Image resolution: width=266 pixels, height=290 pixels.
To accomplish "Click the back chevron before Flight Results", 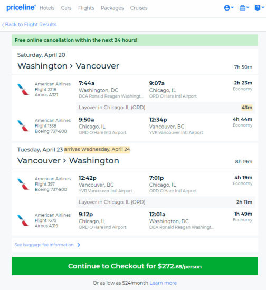I will [3, 25].
